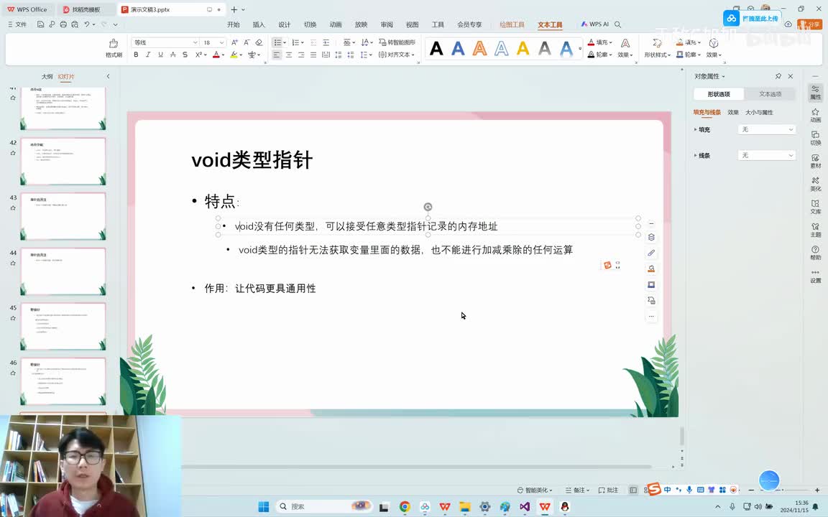Open text fill (填充) dropdown
Screen dimensions: 828x517
click(x=600, y=42)
